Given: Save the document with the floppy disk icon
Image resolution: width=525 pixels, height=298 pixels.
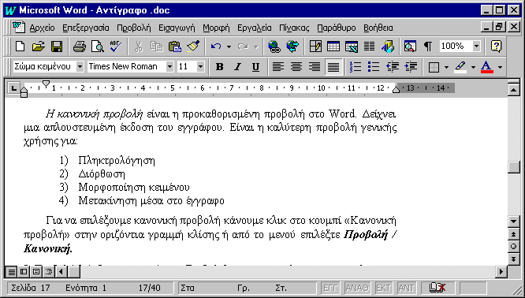Looking at the screenshot, I should click(57, 47).
